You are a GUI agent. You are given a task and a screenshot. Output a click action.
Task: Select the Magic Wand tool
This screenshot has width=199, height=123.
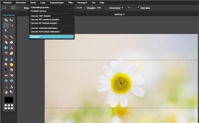(x=6, y=31)
